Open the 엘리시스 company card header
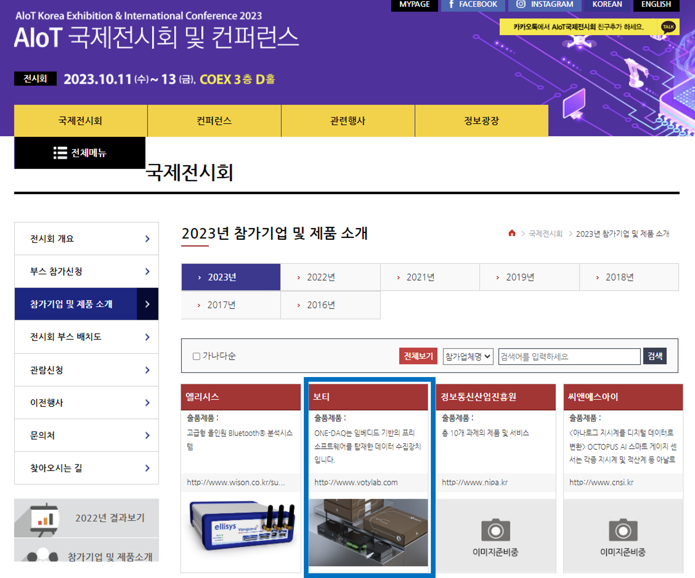Image resolution: width=695 pixels, height=578 pixels. (241, 397)
